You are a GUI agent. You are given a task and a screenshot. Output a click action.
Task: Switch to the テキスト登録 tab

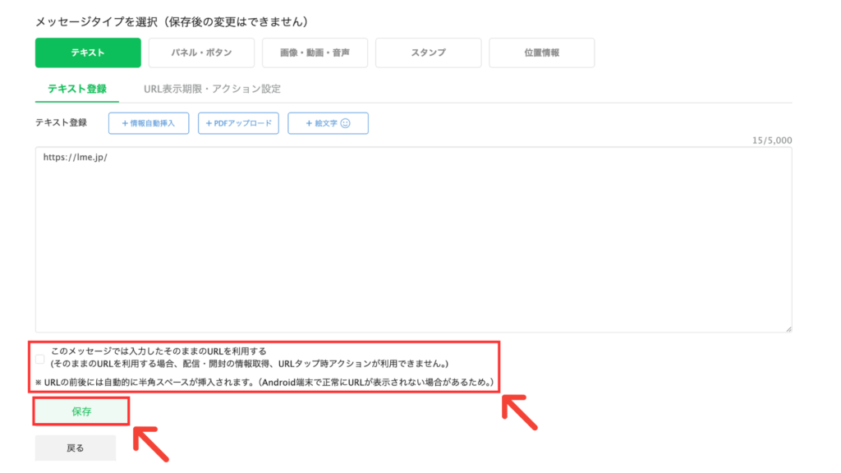(77, 89)
